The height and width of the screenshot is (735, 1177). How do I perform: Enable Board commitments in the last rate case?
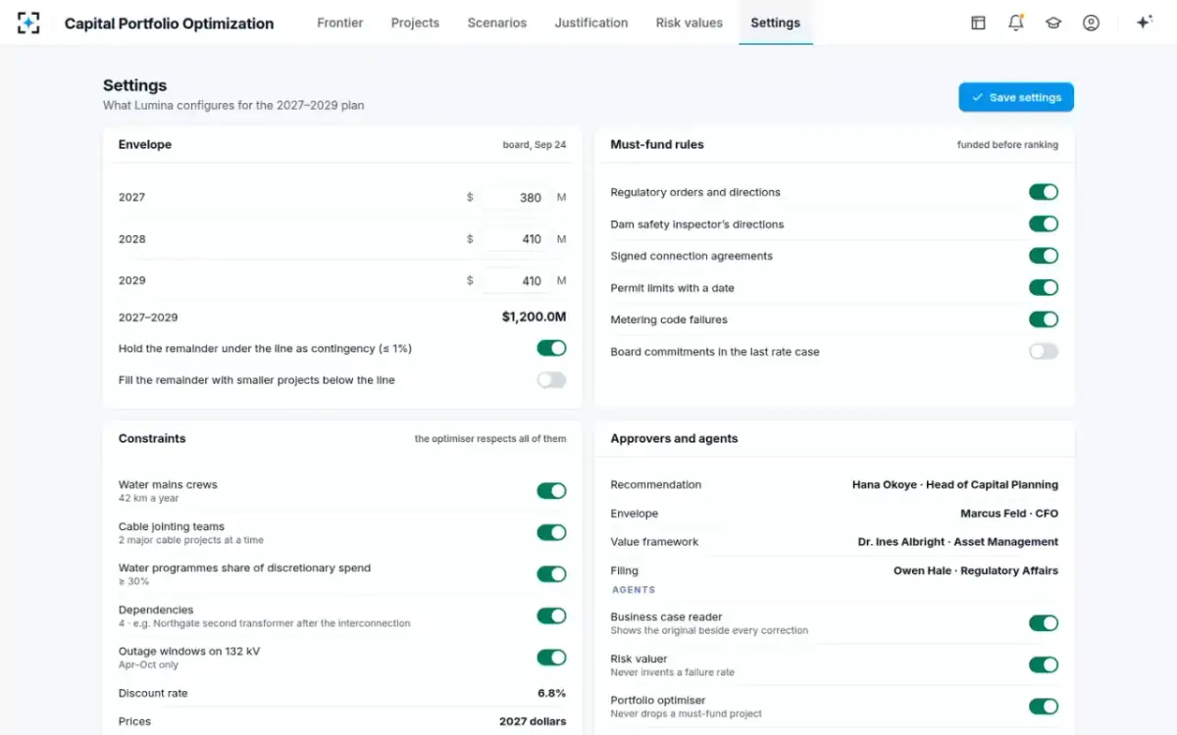[x=1044, y=352]
